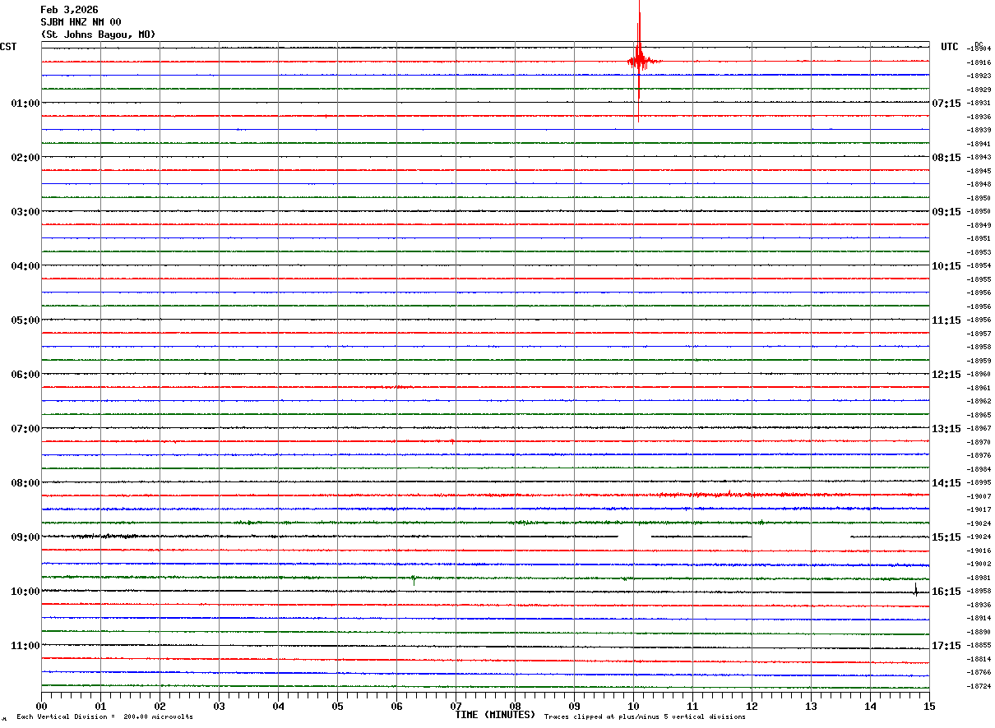Click the large red seismic event spike
Viewport: 995px width, 728px height.
tap(639, 61)
